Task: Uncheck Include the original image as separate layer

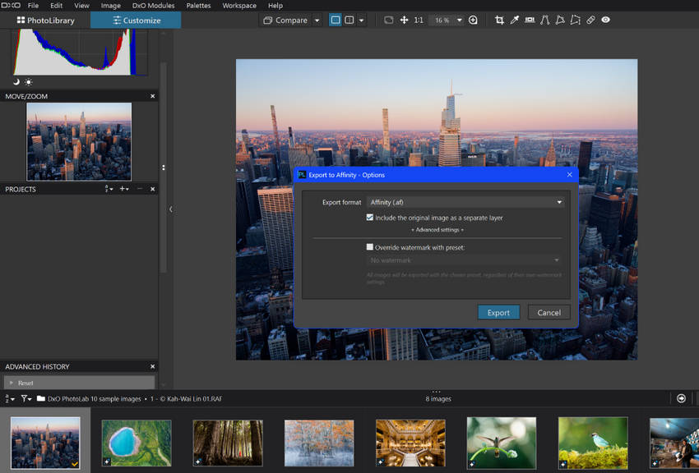Action: click(369, 217)
